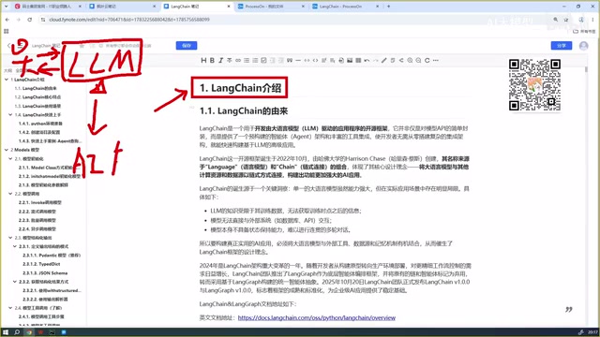Apply heading format with the H icon
This screenshot has height=337, width=600.
tap(203, 60)
